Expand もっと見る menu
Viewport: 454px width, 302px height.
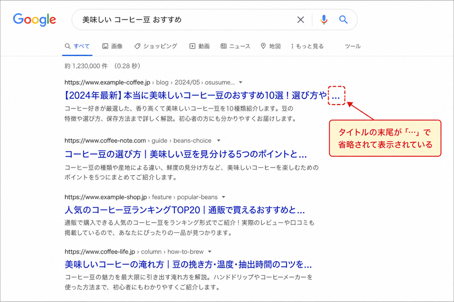pos(307,46)
